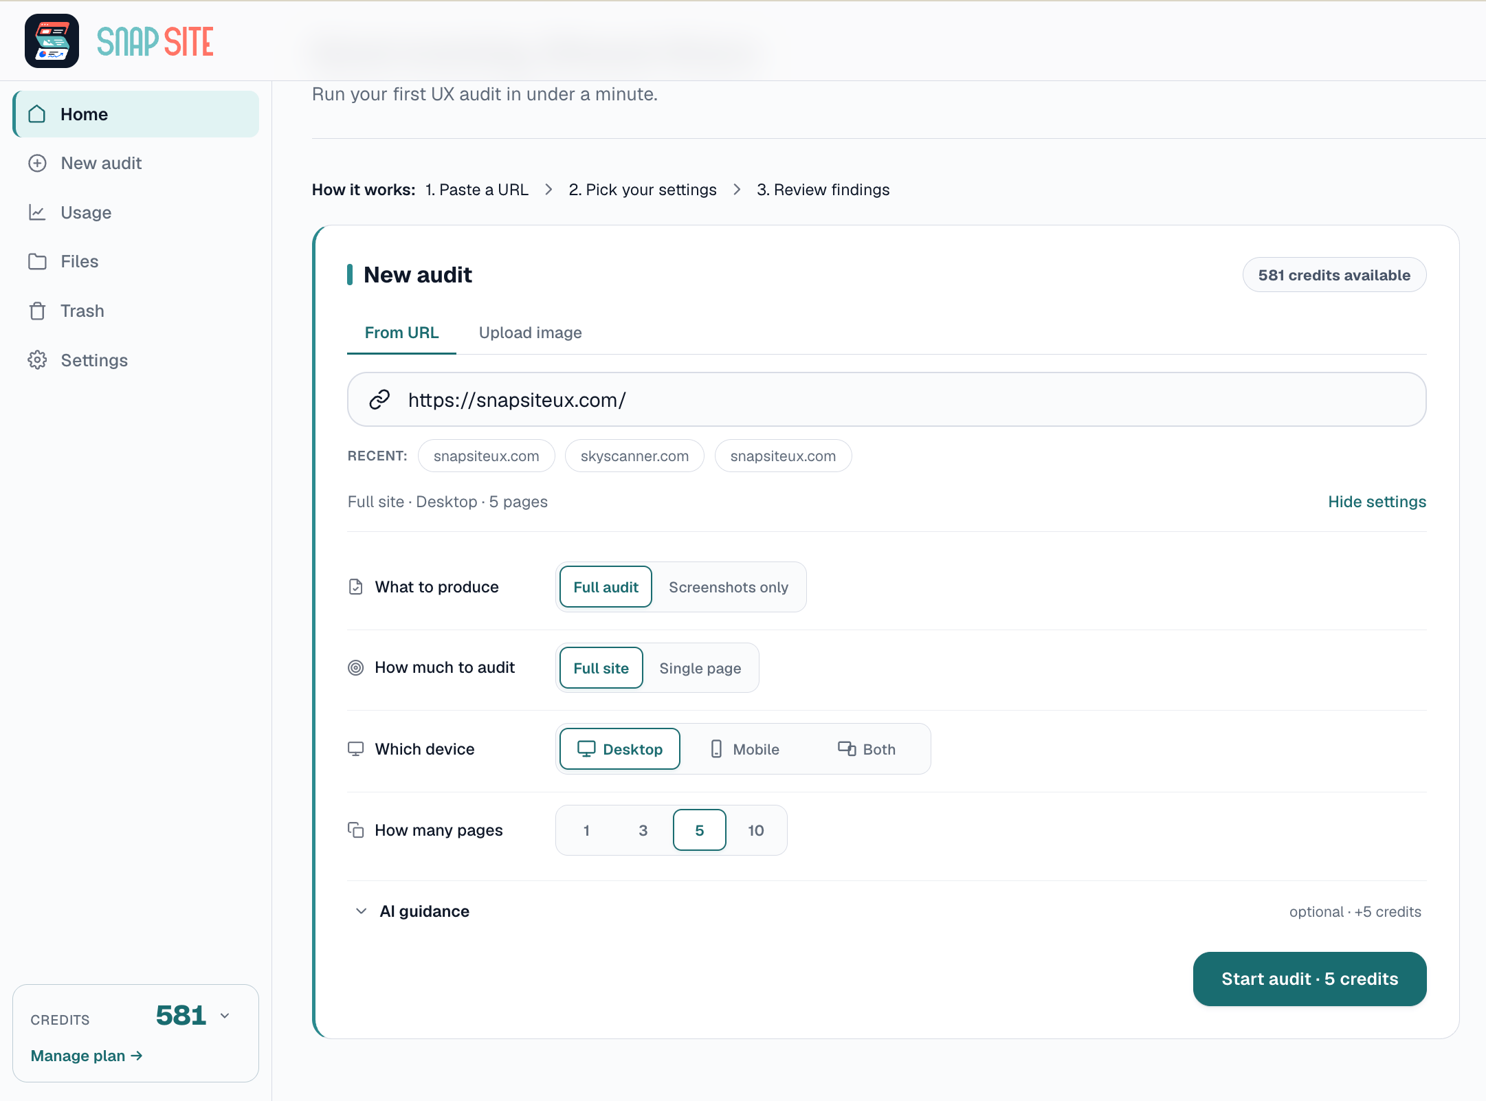This screenshot has height=1101, width=1486.
Task: Pick last recent chip snapsiteux.com
Action: pos(783,456)
